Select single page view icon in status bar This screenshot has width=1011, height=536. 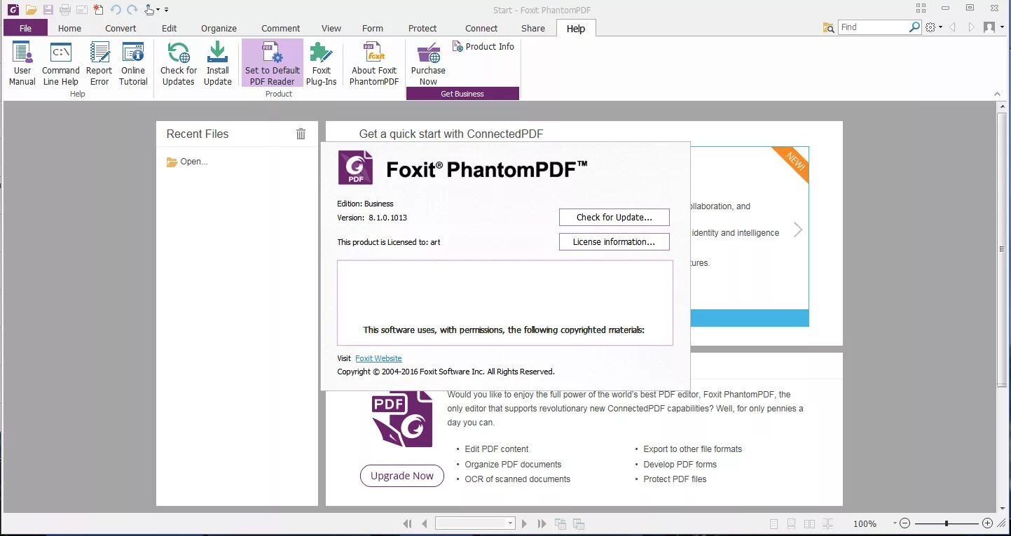773,523
